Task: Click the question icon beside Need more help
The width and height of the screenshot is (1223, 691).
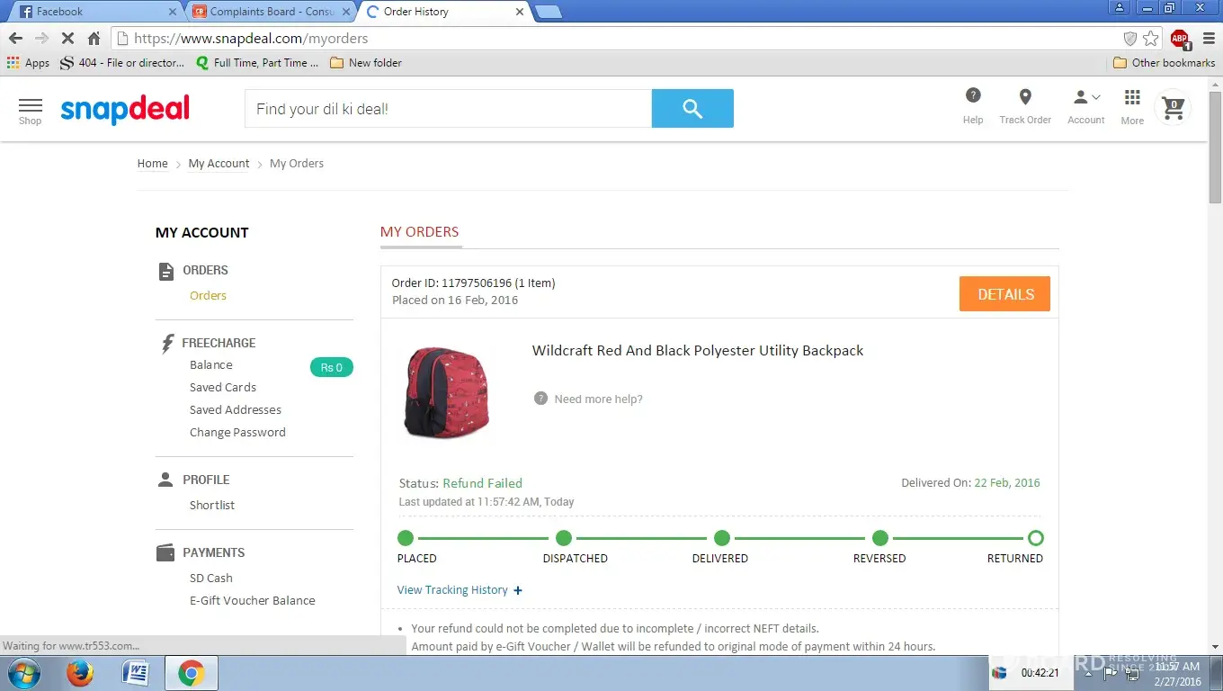Action: (540, 399)
